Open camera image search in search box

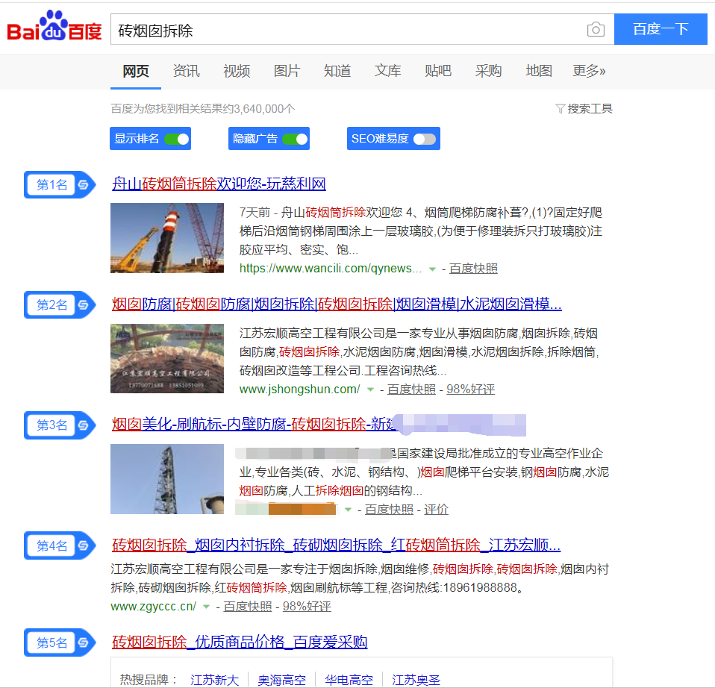[596, 30]
